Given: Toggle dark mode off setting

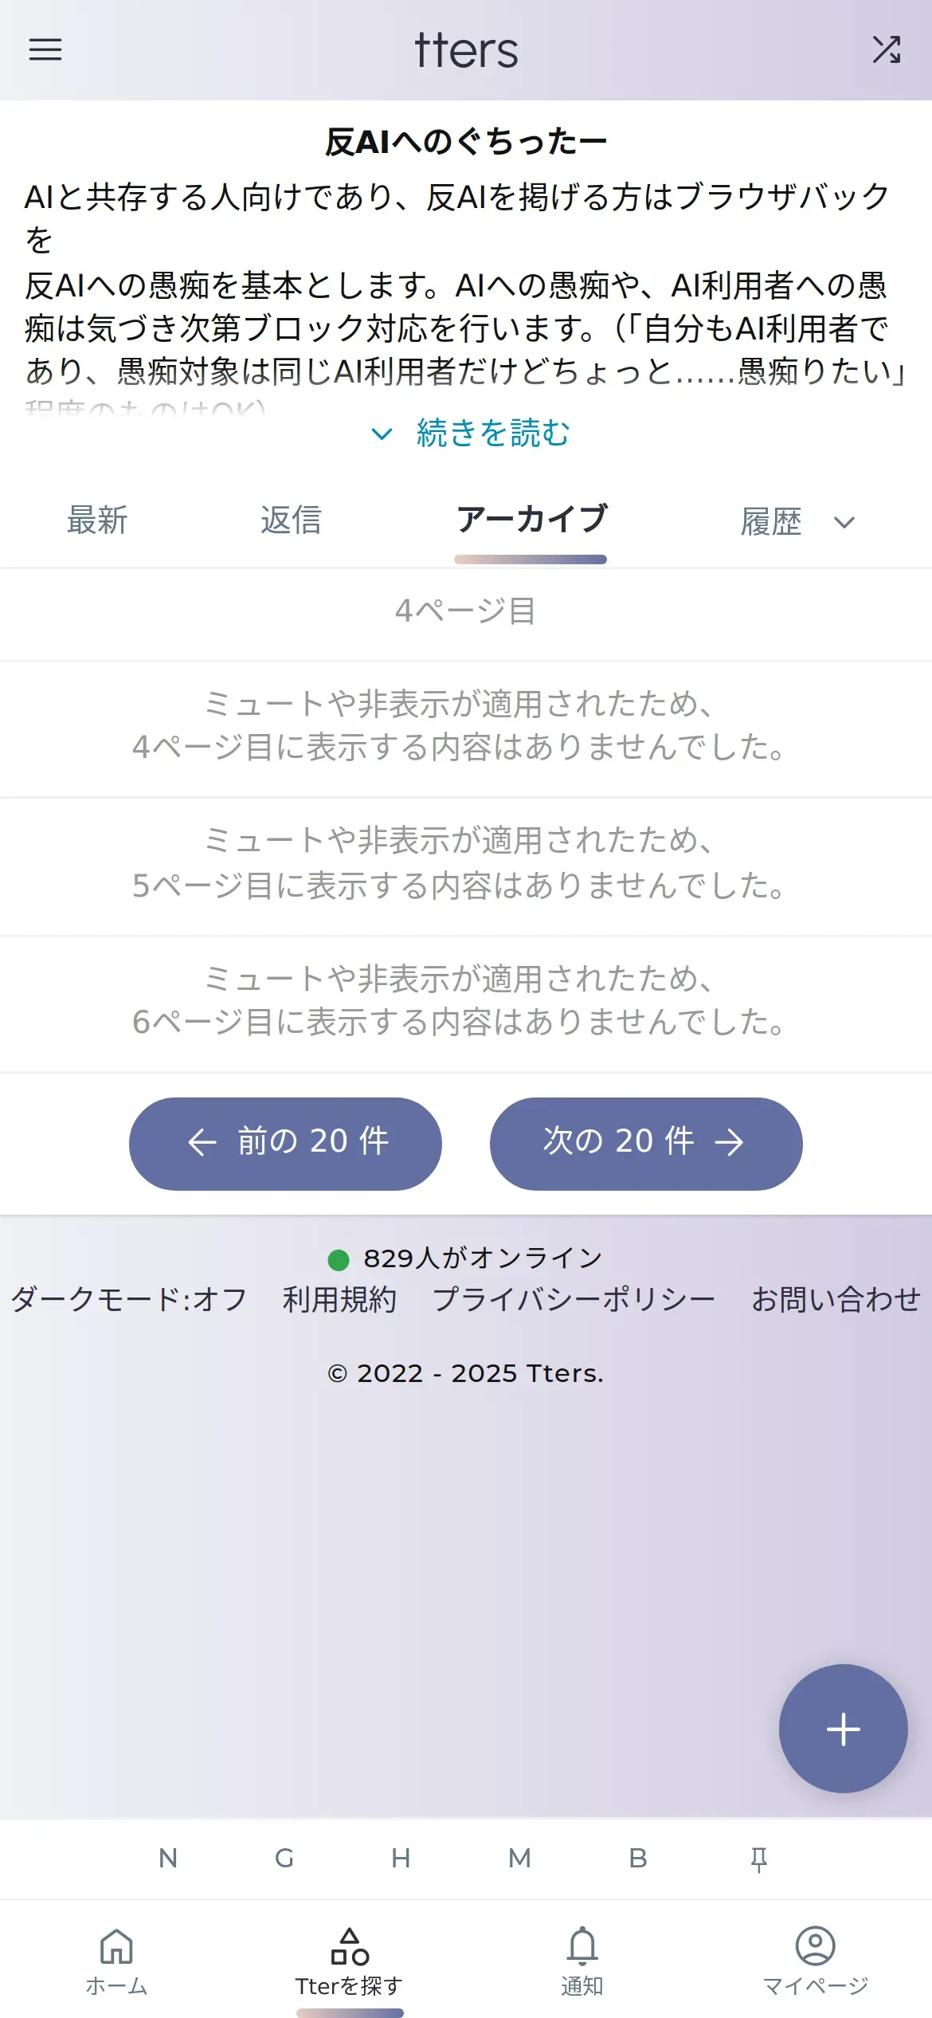Looking at the screenshot, I should [x=129, y=1300].
